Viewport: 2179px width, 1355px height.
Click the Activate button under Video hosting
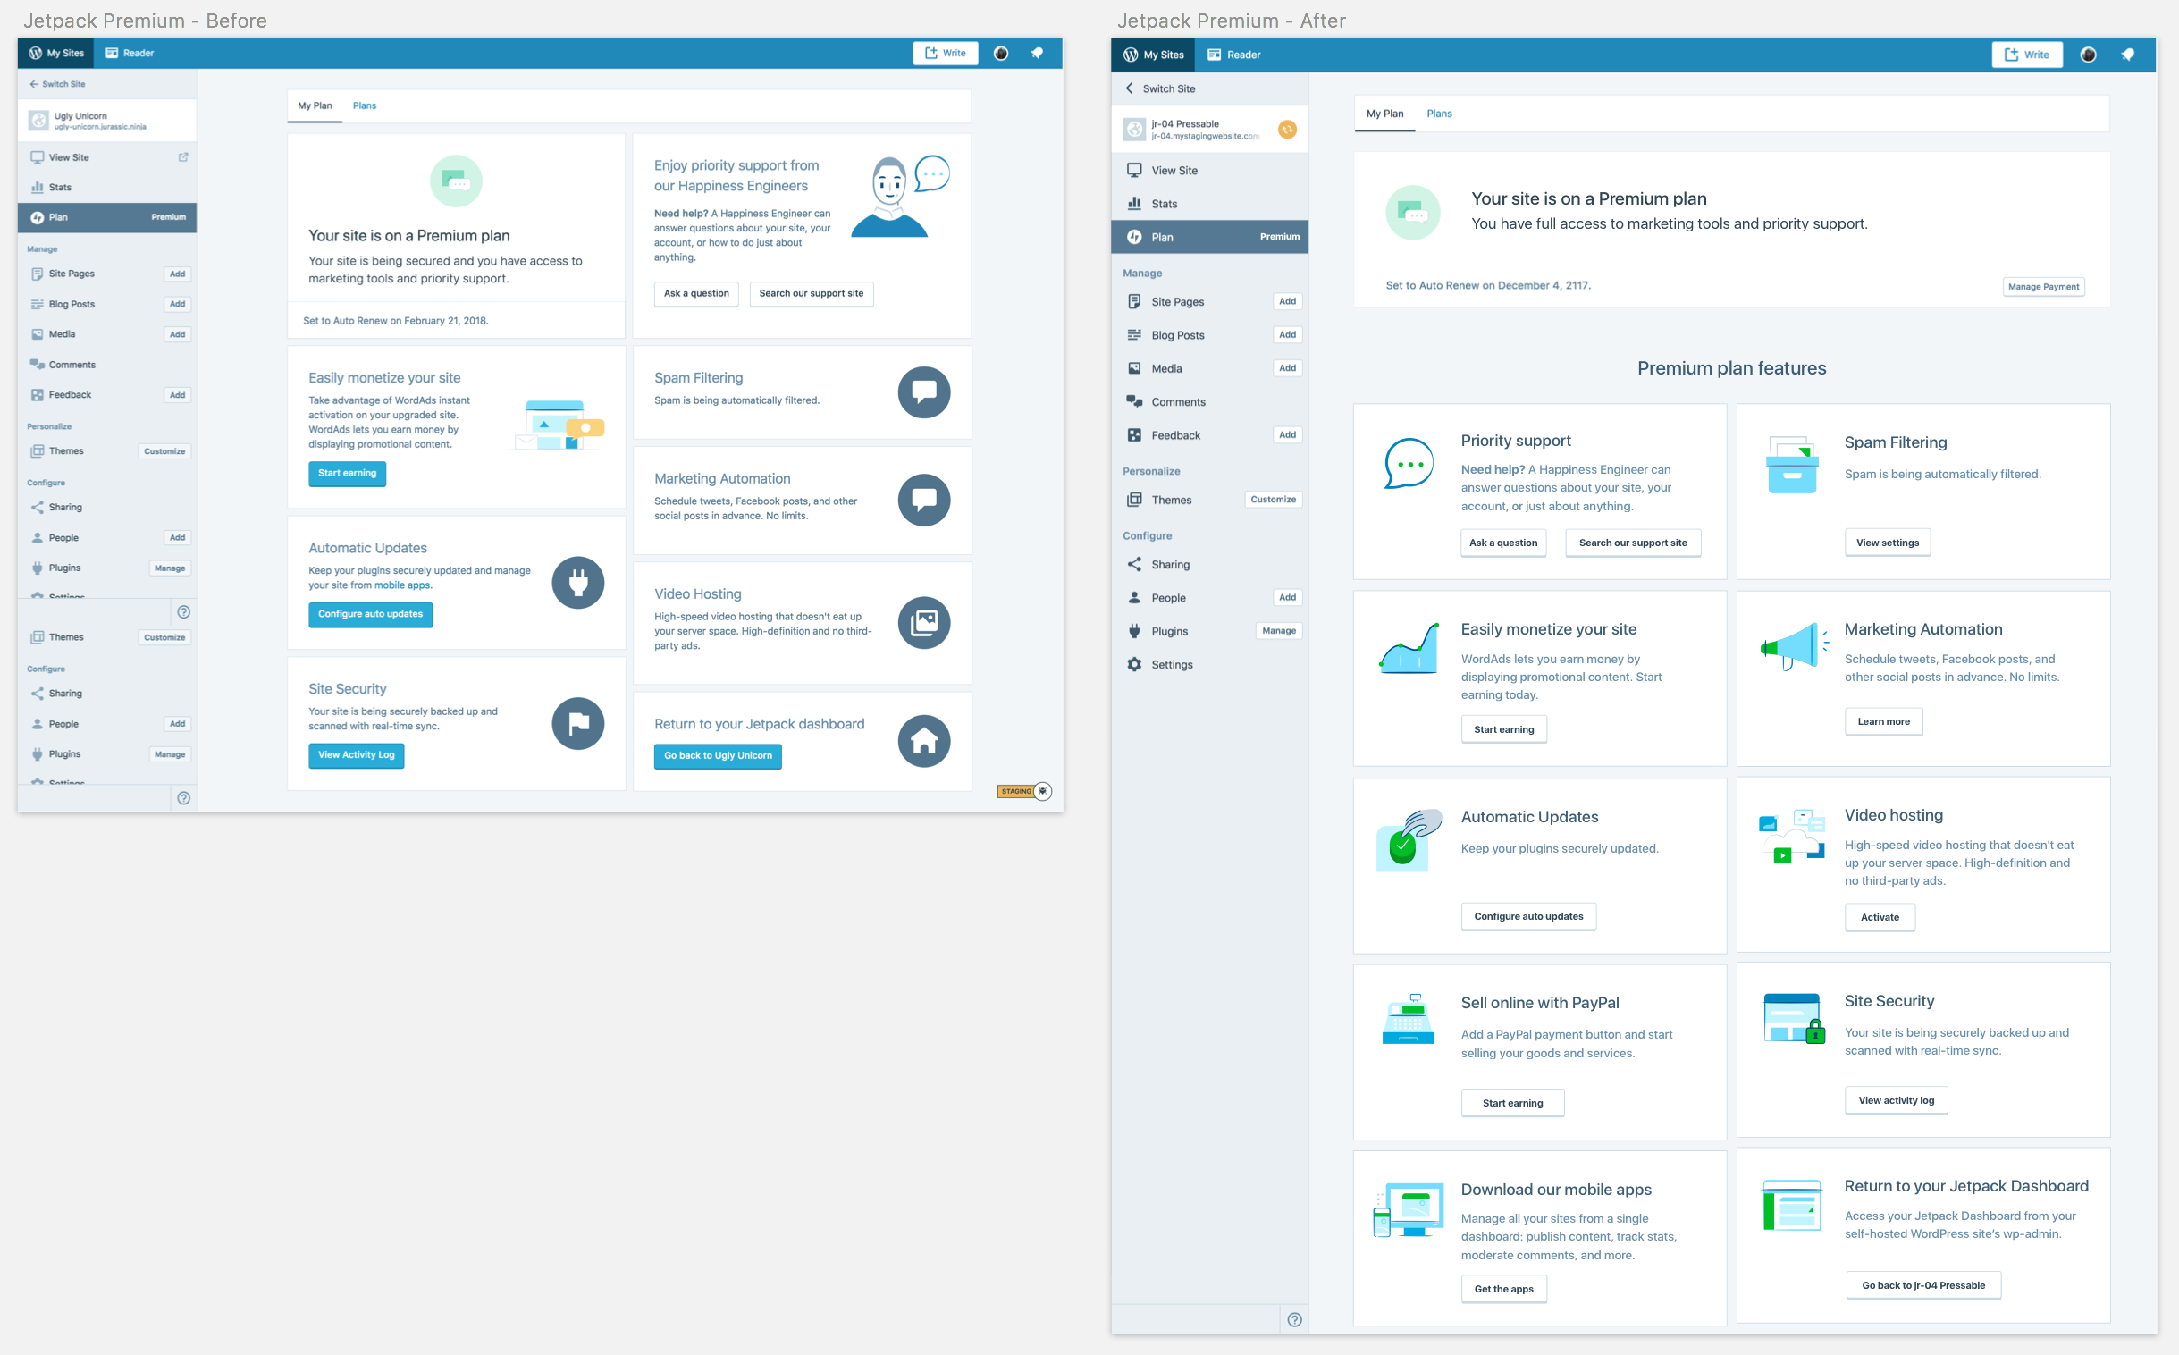pyautogui.click(x=1879, y=917)
